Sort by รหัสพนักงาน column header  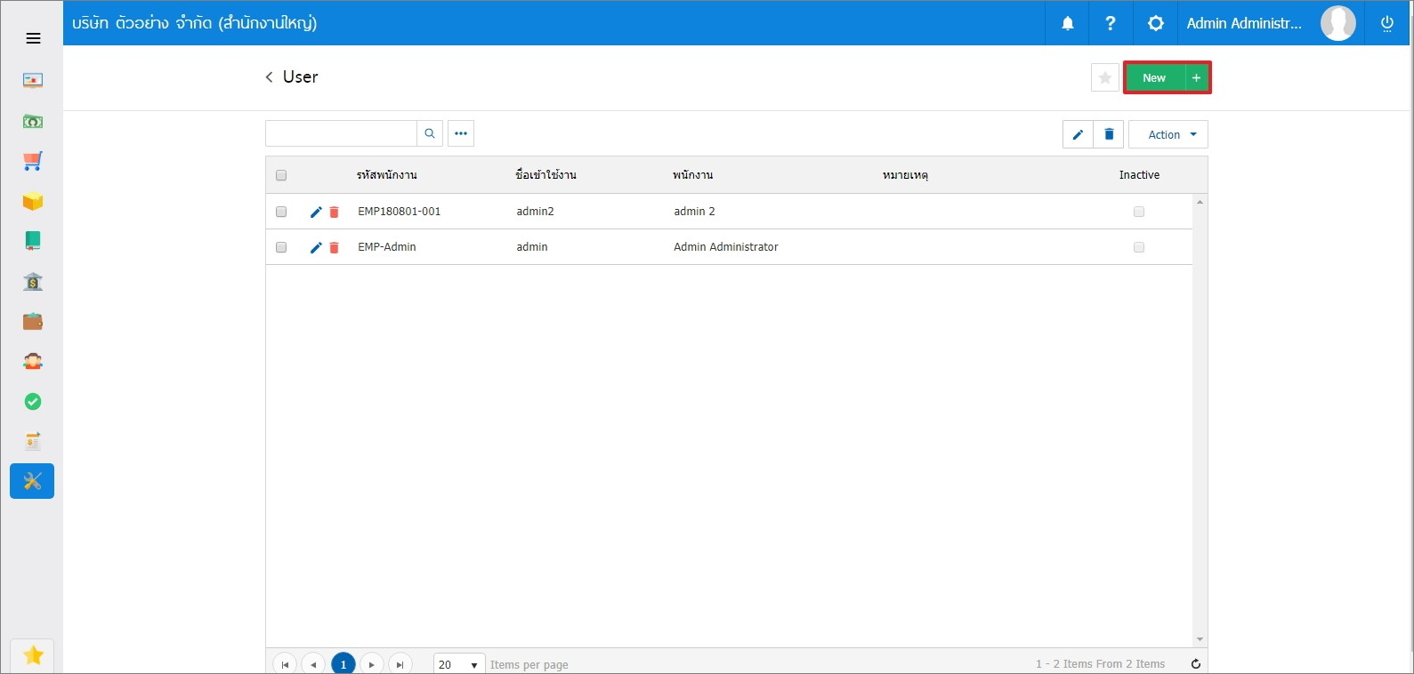387,175
